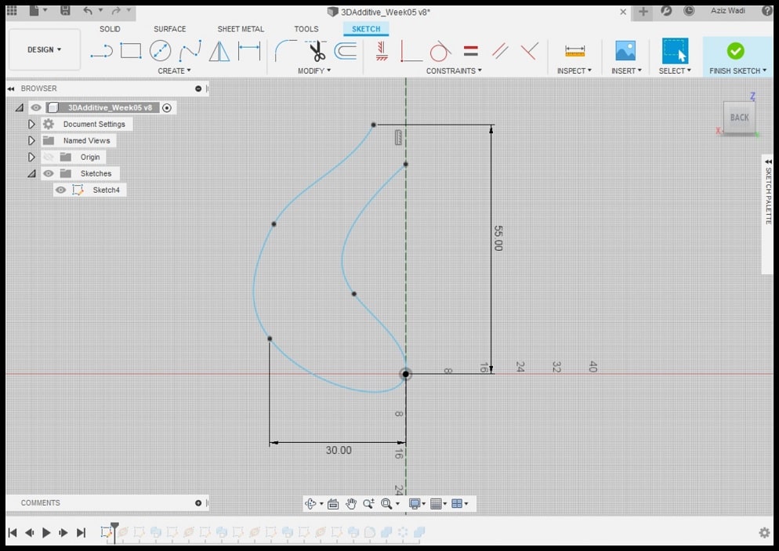Select the 2-Point Rectangle tool
Image resolution: width=779 pixels, height=551 pixels.
(x=131, y=52)
